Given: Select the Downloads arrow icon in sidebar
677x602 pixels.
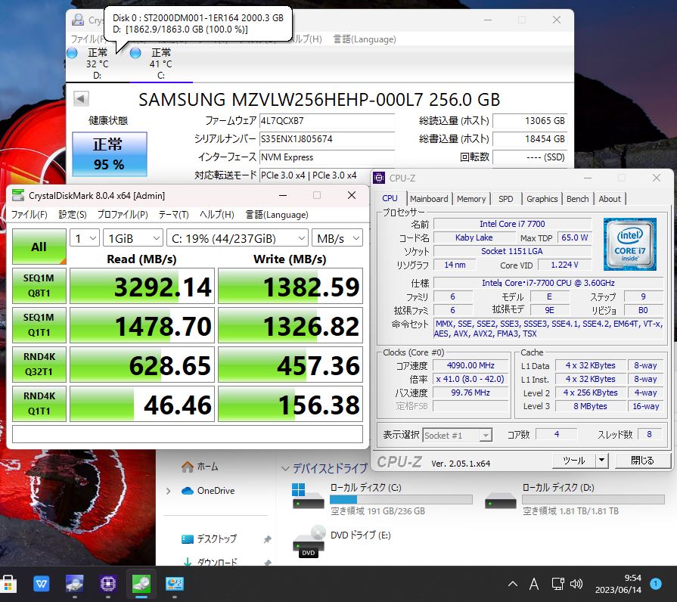Looking at the screenshot, I should 188,562.
